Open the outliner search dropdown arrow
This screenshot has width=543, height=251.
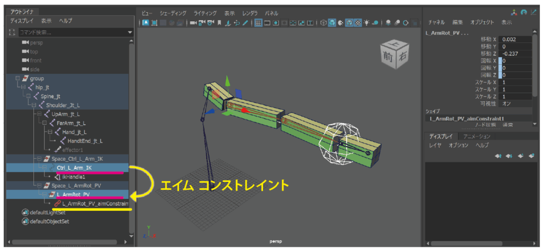[130, 32]
